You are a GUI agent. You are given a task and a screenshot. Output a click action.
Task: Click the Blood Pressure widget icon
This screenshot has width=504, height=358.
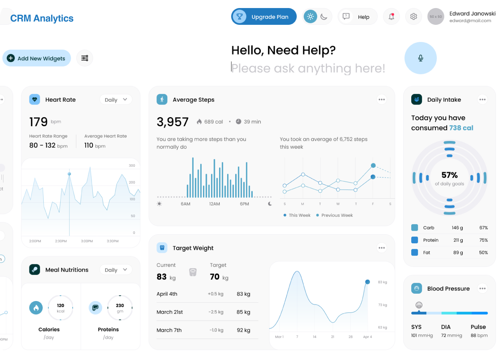point(416,288)
